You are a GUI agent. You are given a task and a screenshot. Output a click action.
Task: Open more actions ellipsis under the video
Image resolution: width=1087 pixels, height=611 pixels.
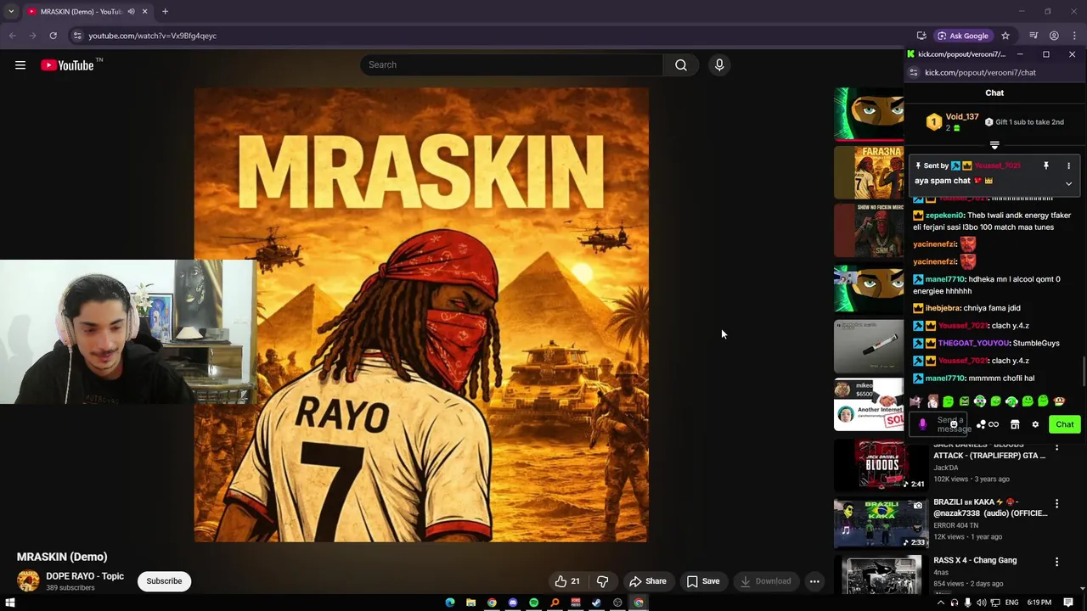814,581
